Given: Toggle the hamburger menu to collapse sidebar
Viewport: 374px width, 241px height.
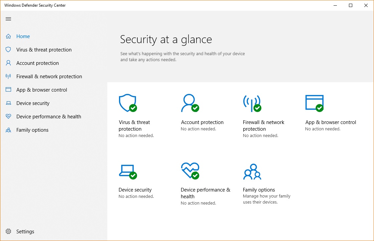Looking at the screenshot, I should pos(8,19).
